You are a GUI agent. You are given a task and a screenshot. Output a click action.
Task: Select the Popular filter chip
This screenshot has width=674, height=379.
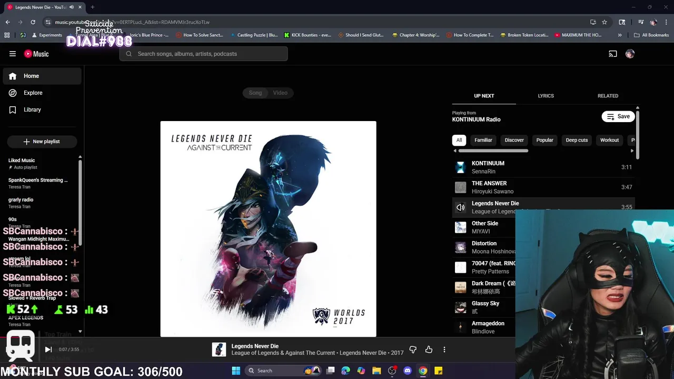[x=544, y=140]
